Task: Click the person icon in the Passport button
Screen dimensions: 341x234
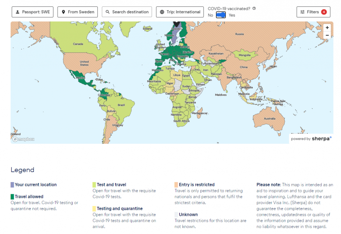Action: [17, 12]
